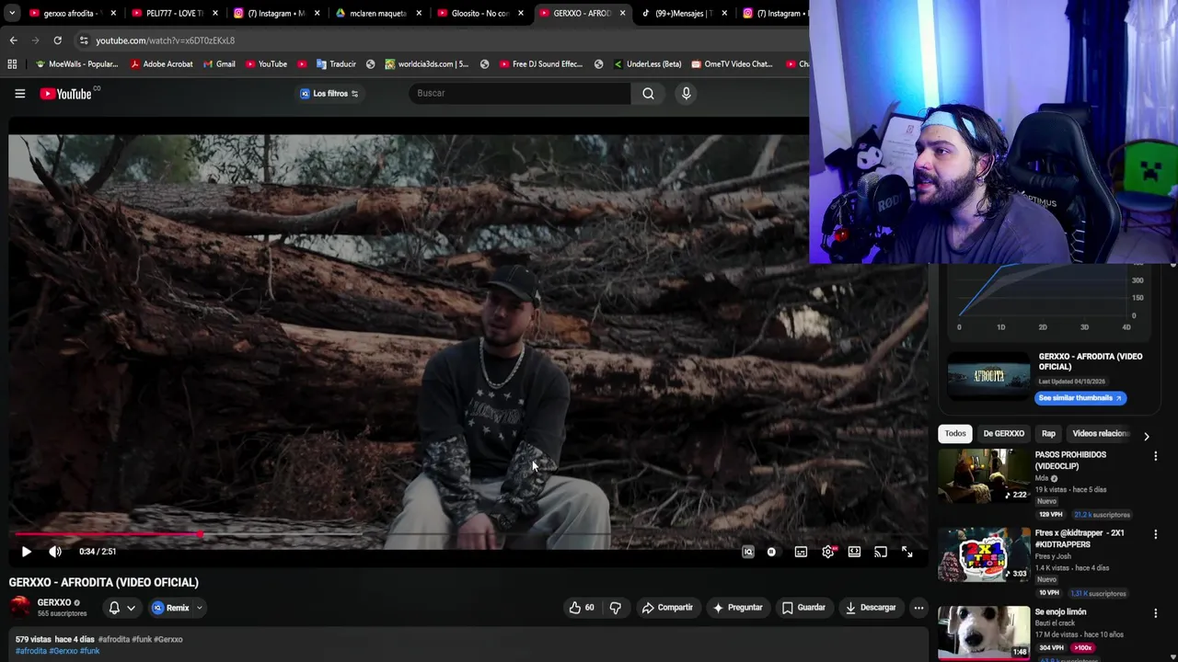Toggle subtitles in the player
The width and height of the screenshot is (1178, 662).
801,552
